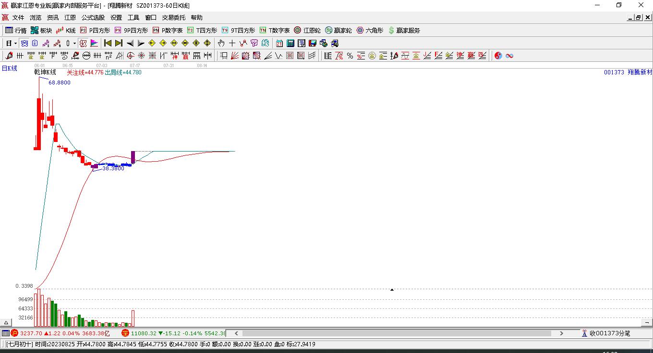Open the 帮助 menu
The height and width of the screenshot is (353, 653).
(x=197, y=18)
